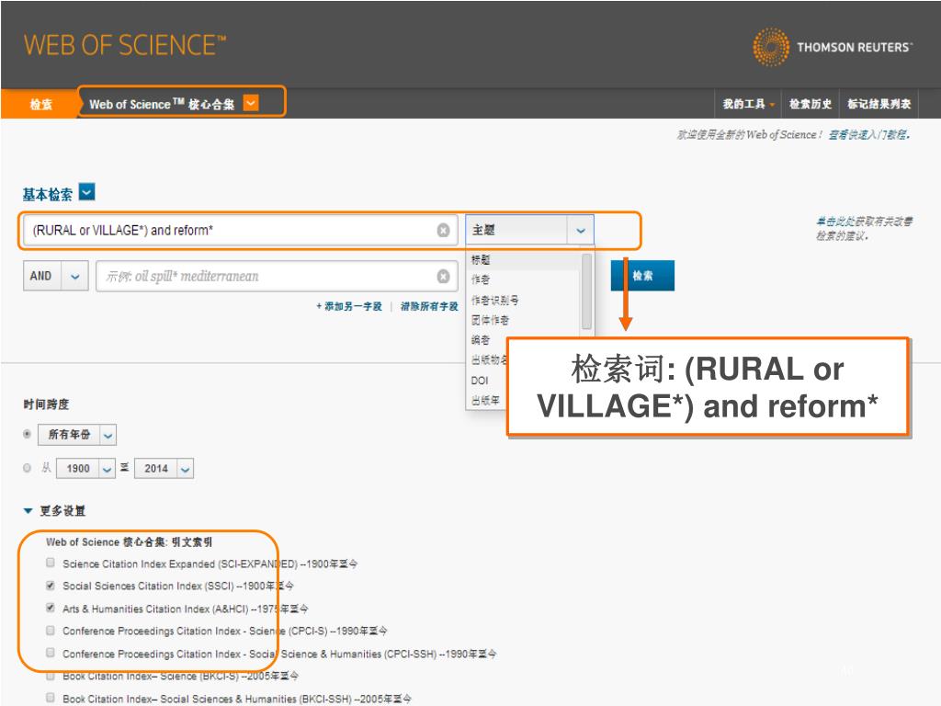The image size is (941, 706).
Task: Clear the first search query field
Action: point(443,231)
